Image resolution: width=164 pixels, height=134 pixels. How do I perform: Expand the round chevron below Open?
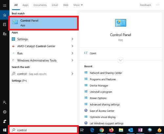click(120, 60)
